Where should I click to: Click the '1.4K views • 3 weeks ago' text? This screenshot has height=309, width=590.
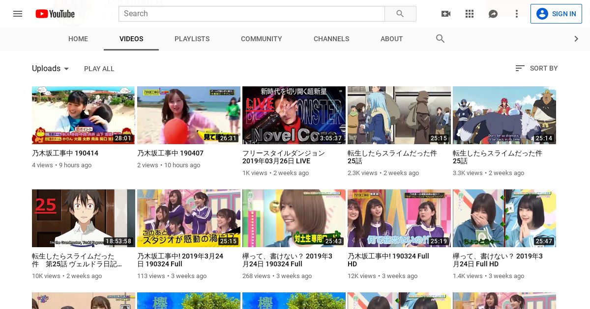tap(488, 276)
